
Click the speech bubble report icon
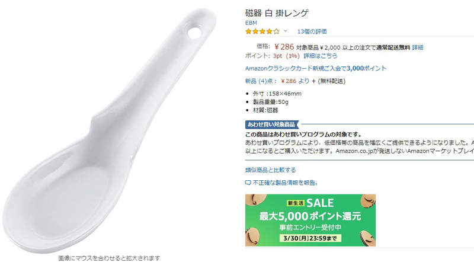point(248,183)
